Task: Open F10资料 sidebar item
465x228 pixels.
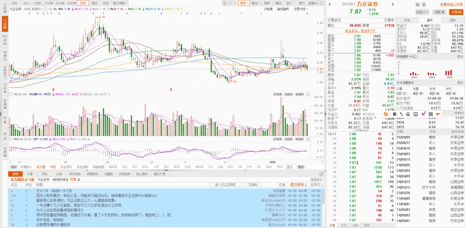Action: 5,40
